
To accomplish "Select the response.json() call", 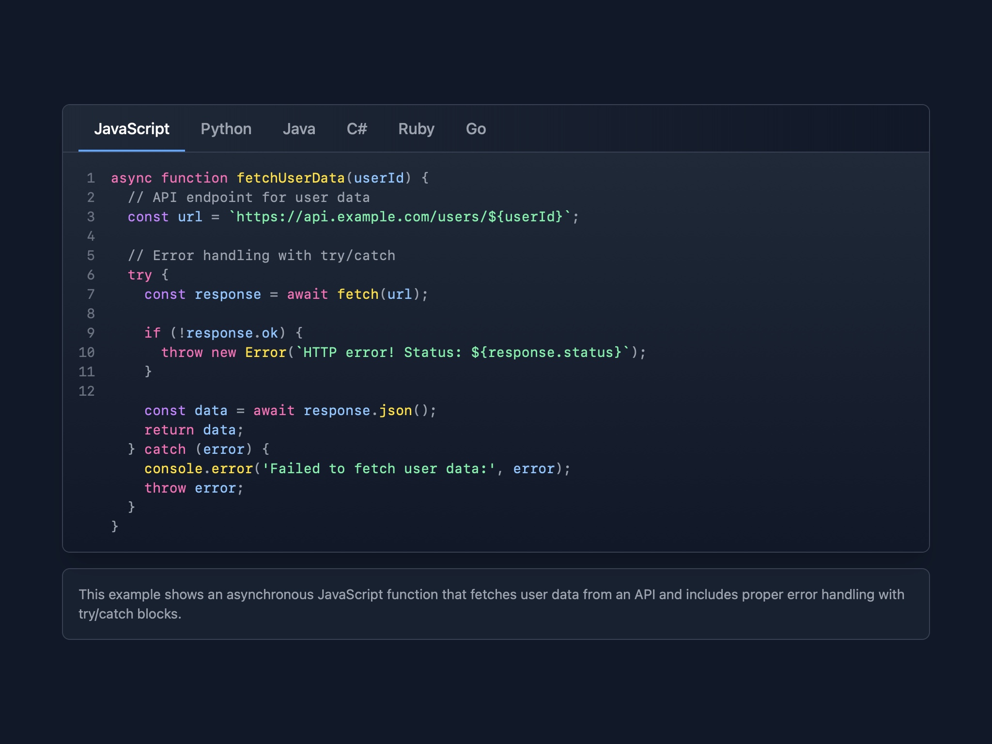I will pos(370,410).
